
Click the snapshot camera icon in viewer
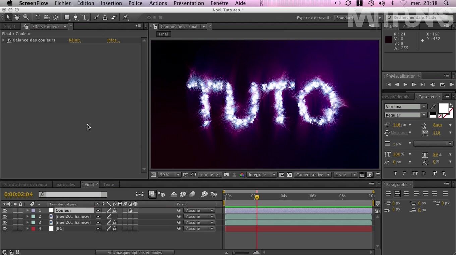tap(226, 175)
